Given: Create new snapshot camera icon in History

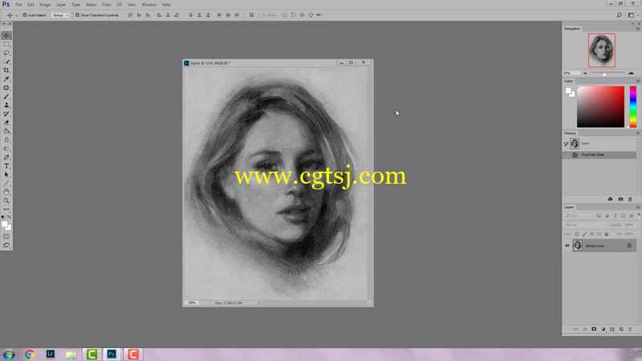Looking at the screenshot, I should point(620,199).
